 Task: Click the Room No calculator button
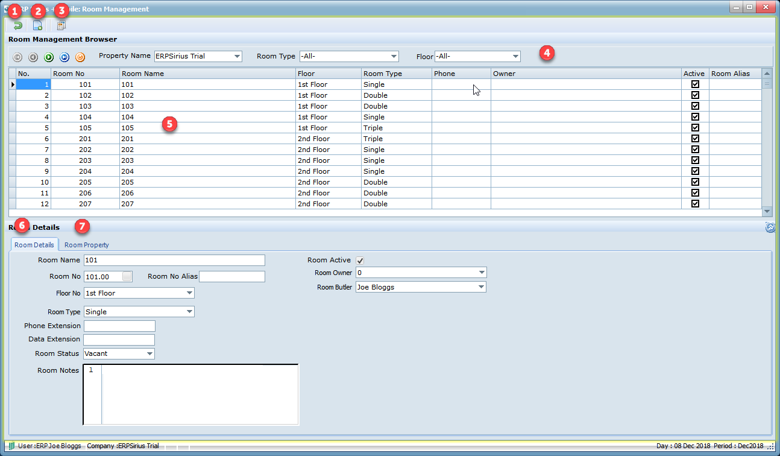click(x=127, y=276)
